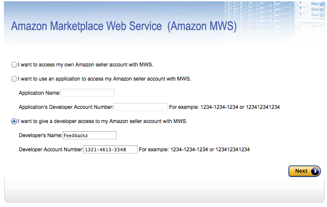Click example text beside Application's Developer Account Number
The height and width of the screenshot is (207, 327).
click(x=225, y=107)
